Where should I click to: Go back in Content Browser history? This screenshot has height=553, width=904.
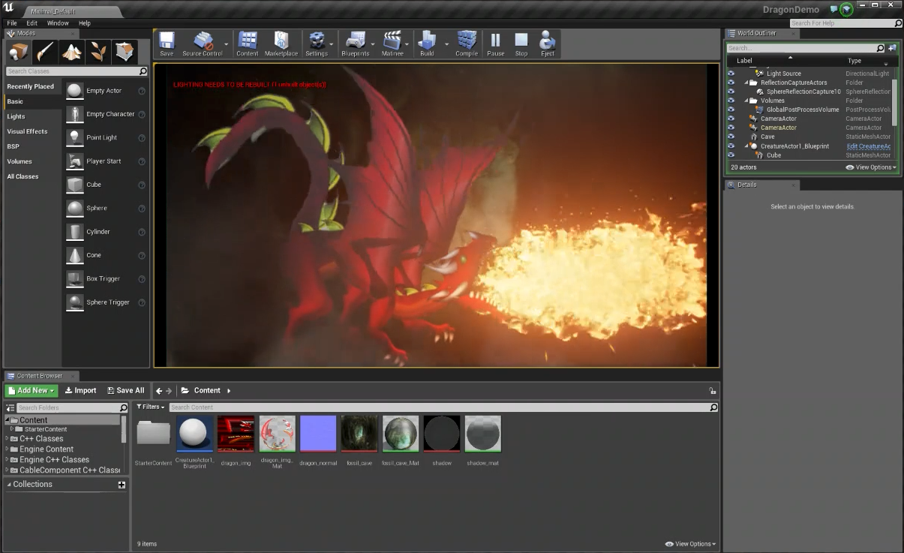pos(159,391)
